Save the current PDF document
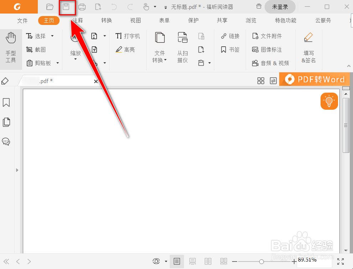 pos(67,6)
